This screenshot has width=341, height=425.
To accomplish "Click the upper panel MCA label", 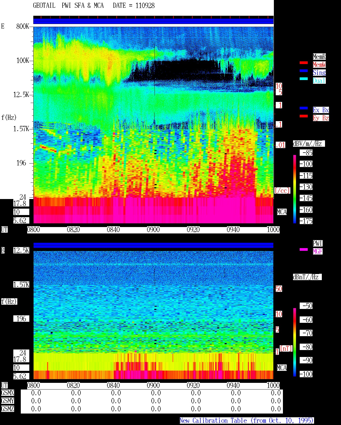I will pyautogui.click(x=282, y=212).
